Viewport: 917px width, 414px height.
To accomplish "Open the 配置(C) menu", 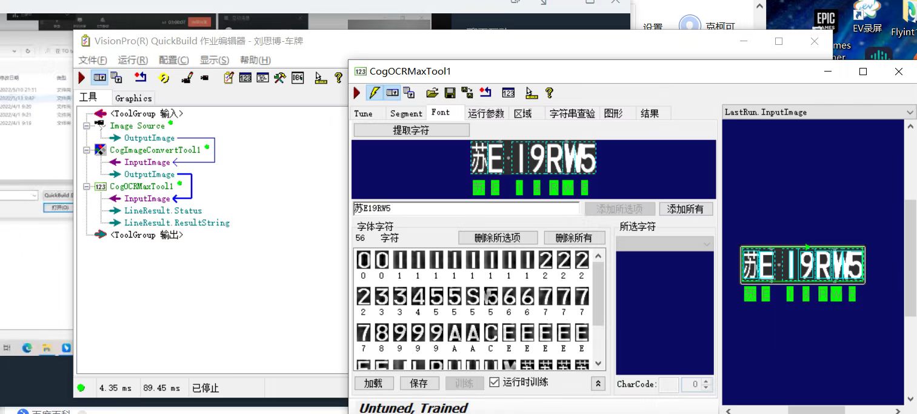I will 173,60.
